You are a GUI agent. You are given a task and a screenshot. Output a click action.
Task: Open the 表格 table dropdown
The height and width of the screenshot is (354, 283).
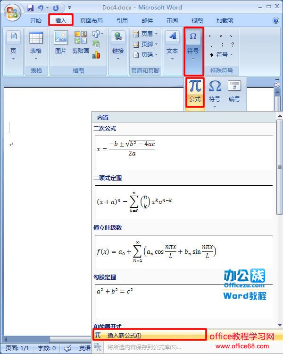(36, 46)
